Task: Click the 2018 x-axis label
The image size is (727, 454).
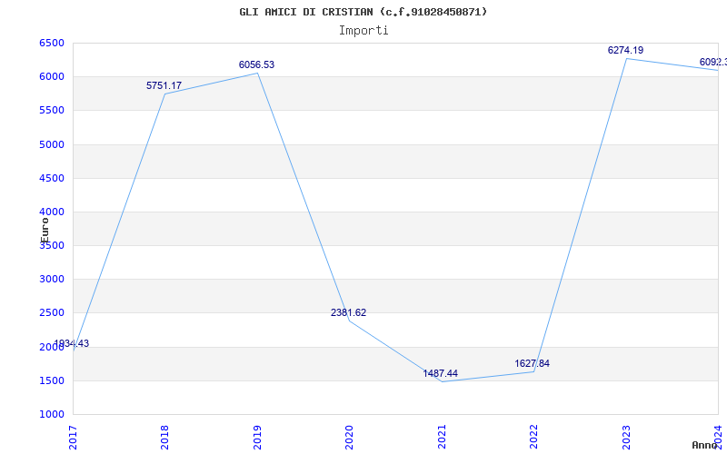Action: point(164,438)
